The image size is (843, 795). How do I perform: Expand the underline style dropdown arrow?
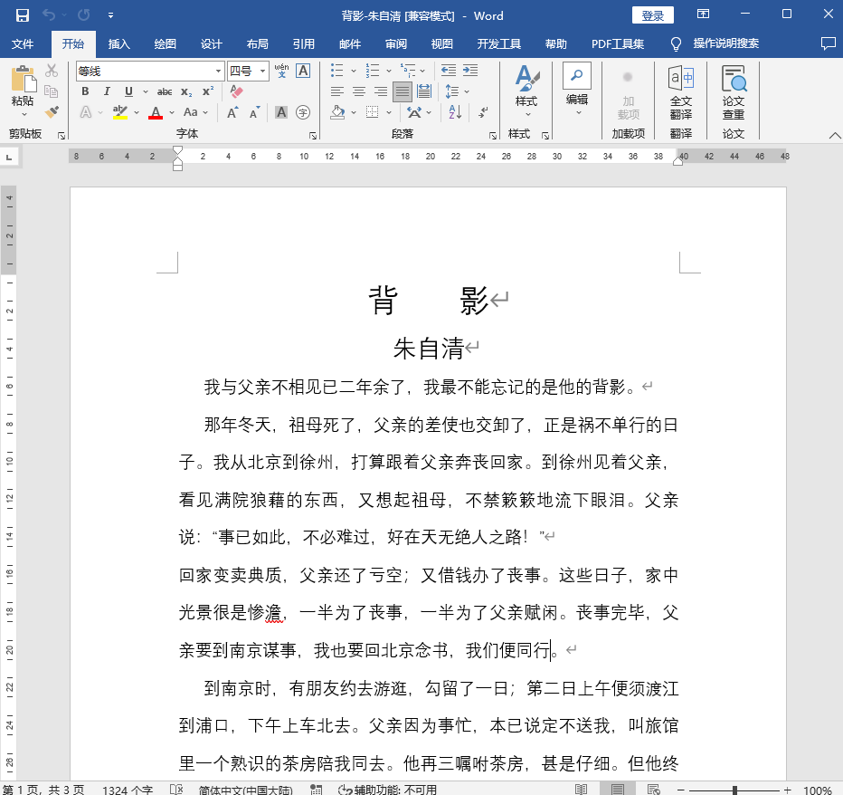pyautogui.click(x=145, y=92)
